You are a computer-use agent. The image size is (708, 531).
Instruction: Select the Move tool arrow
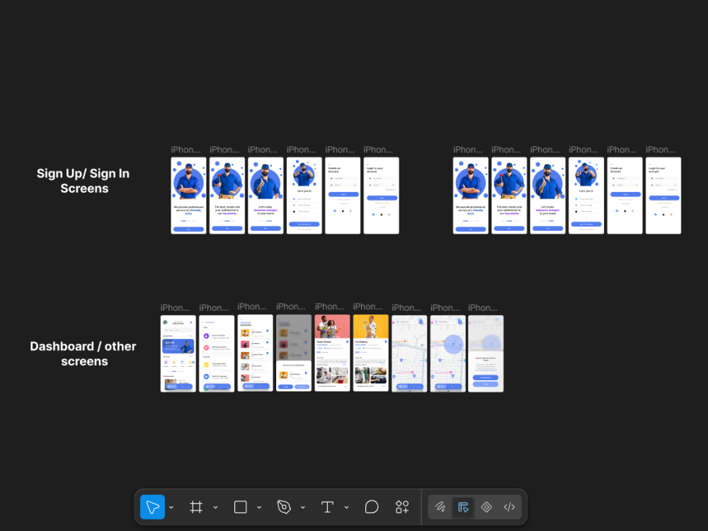click(x=153, y=507)
